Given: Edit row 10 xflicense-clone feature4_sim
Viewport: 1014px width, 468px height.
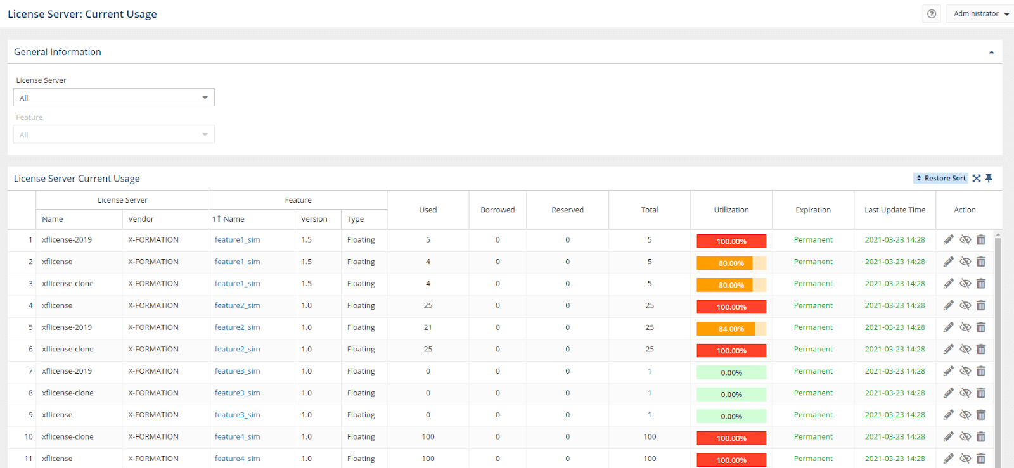Looking at the screenshot, I should (949, 436).
